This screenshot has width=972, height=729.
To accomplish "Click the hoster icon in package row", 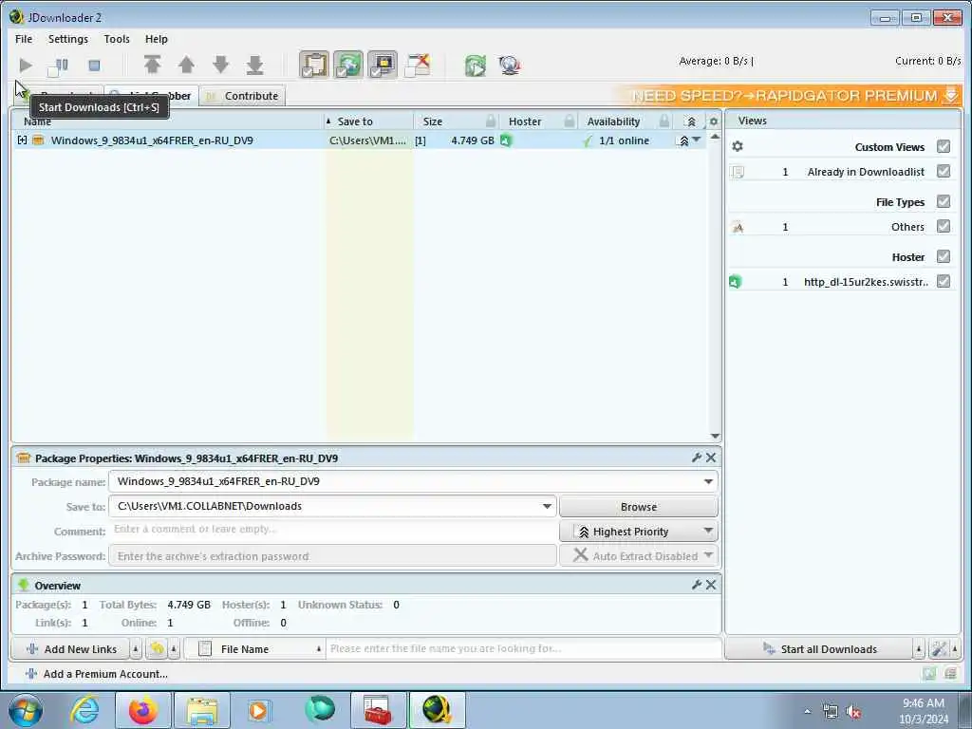I will (506, 140).
